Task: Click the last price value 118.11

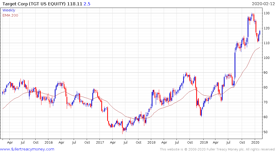Action: pos(75,4)
